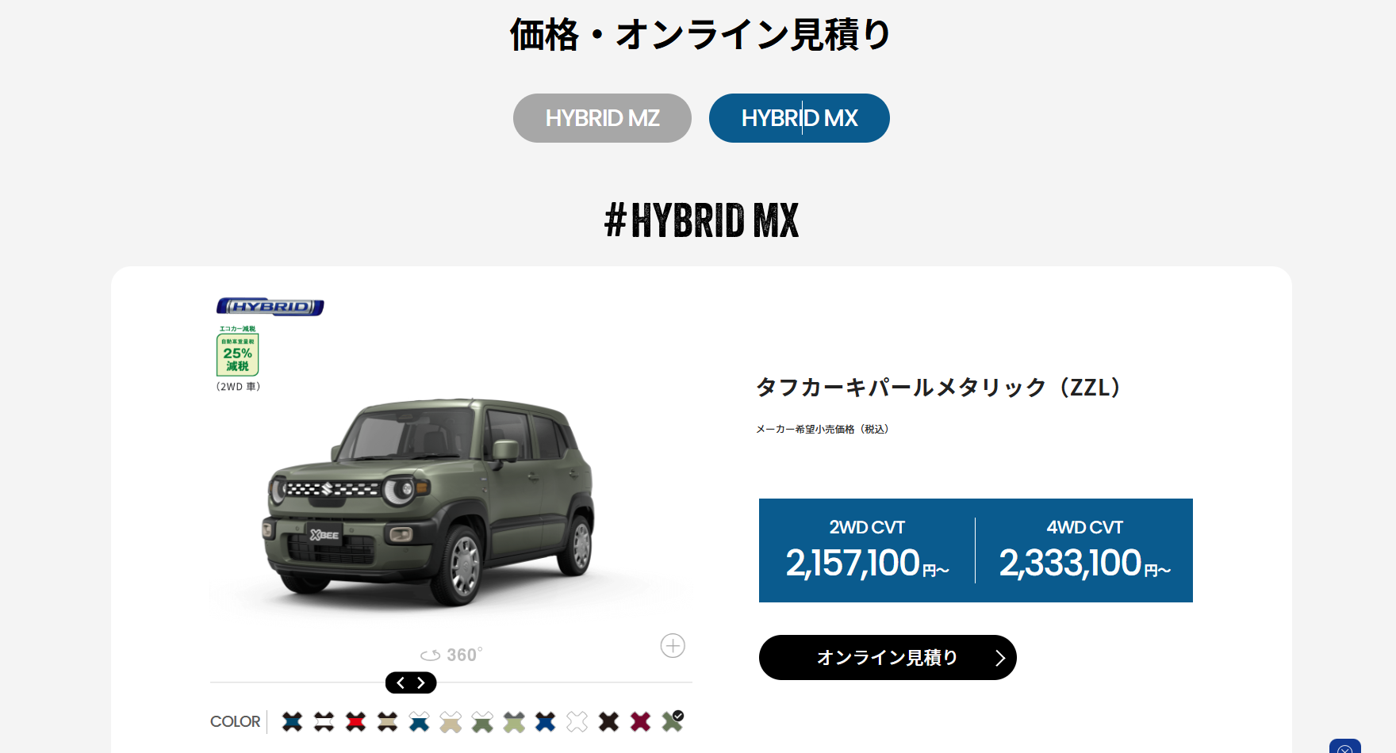The image size is (1396, 753).
Task: Enlarge the car image with plus icon
Action: tap(673, 645)
